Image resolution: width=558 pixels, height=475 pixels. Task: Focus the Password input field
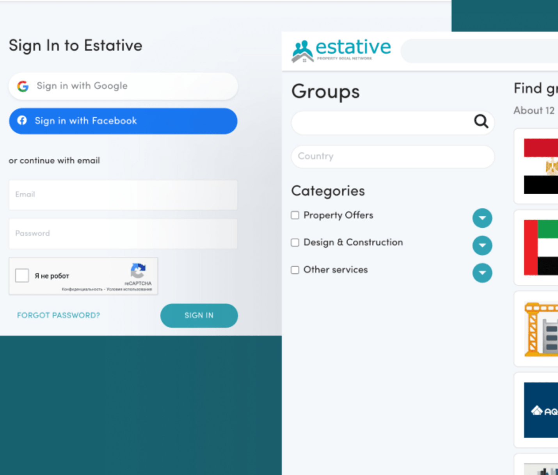click(123, 234)
